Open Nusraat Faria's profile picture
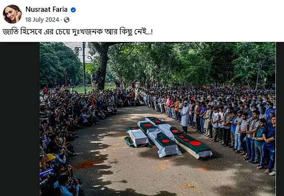 coord(12,14)
